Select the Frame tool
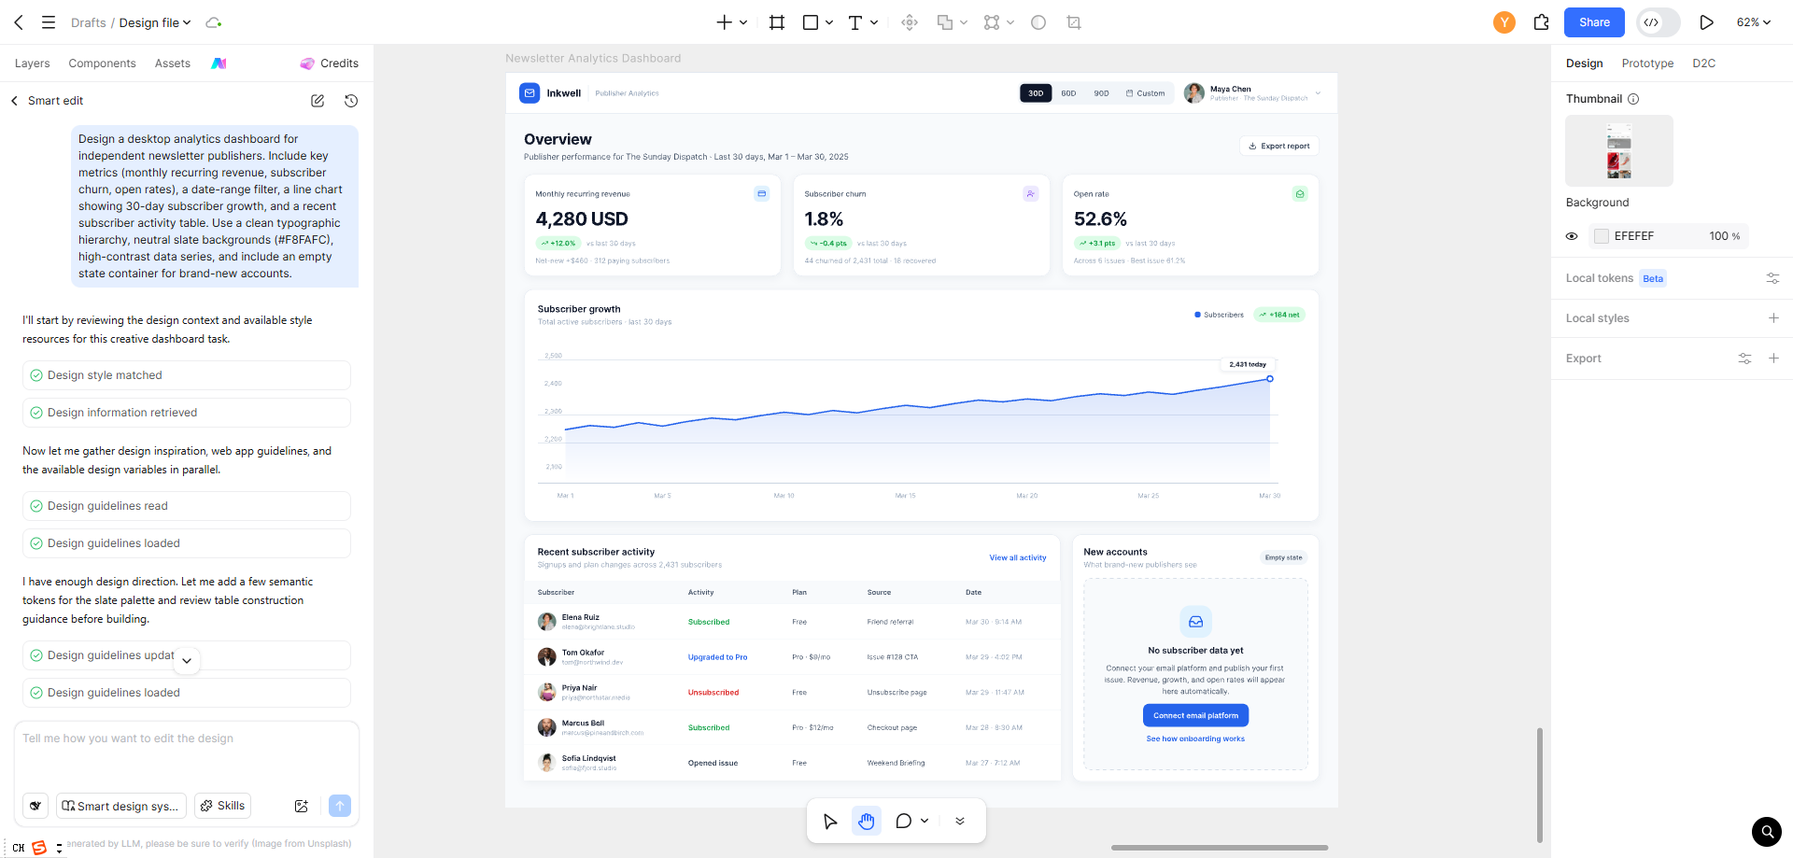 pos(777,22)
